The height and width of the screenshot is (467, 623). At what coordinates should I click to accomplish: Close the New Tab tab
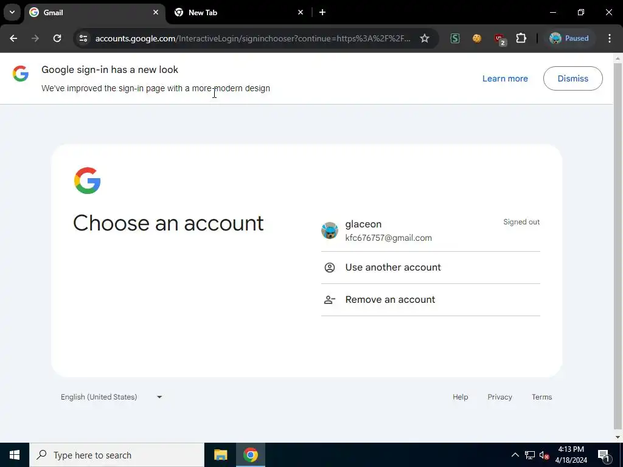pos(301,12)
